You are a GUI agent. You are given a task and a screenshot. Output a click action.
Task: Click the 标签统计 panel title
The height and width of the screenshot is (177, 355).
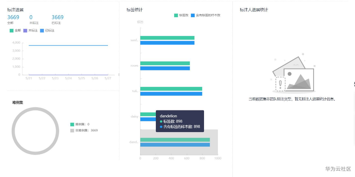(135, 10)
